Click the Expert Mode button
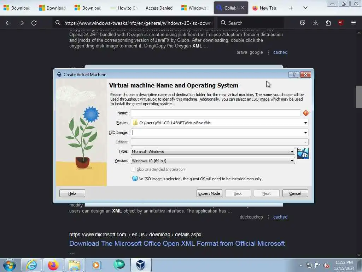Screen dimensions: 362x272 (209, 193)
